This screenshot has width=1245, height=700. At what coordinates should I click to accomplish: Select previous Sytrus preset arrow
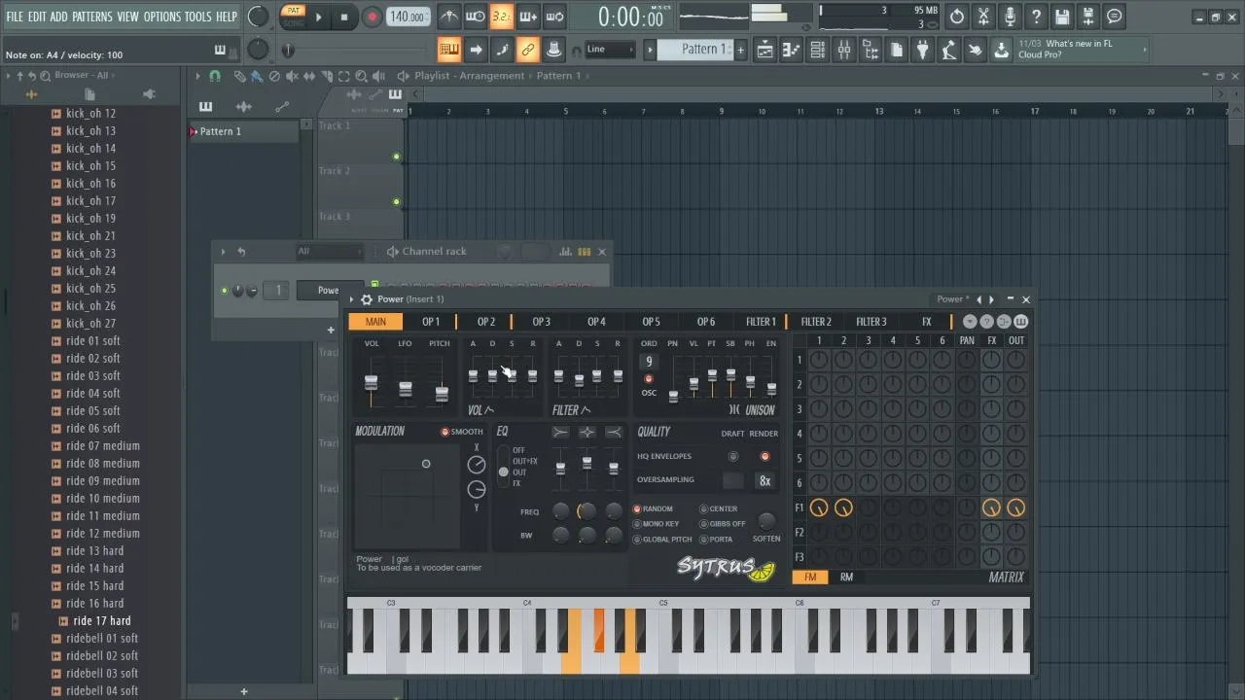[978, 299]
